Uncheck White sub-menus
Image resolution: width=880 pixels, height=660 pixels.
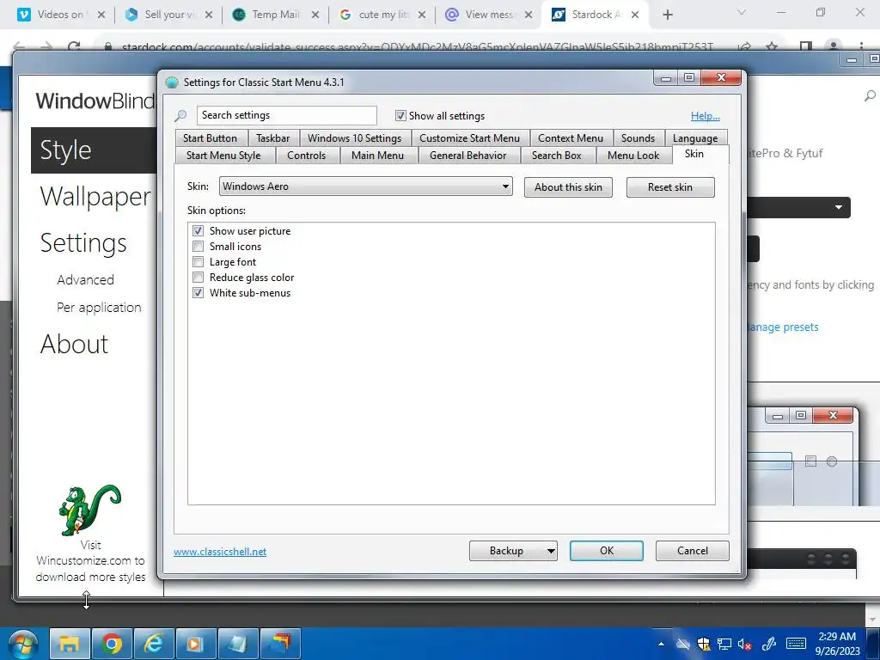point(198,293)
